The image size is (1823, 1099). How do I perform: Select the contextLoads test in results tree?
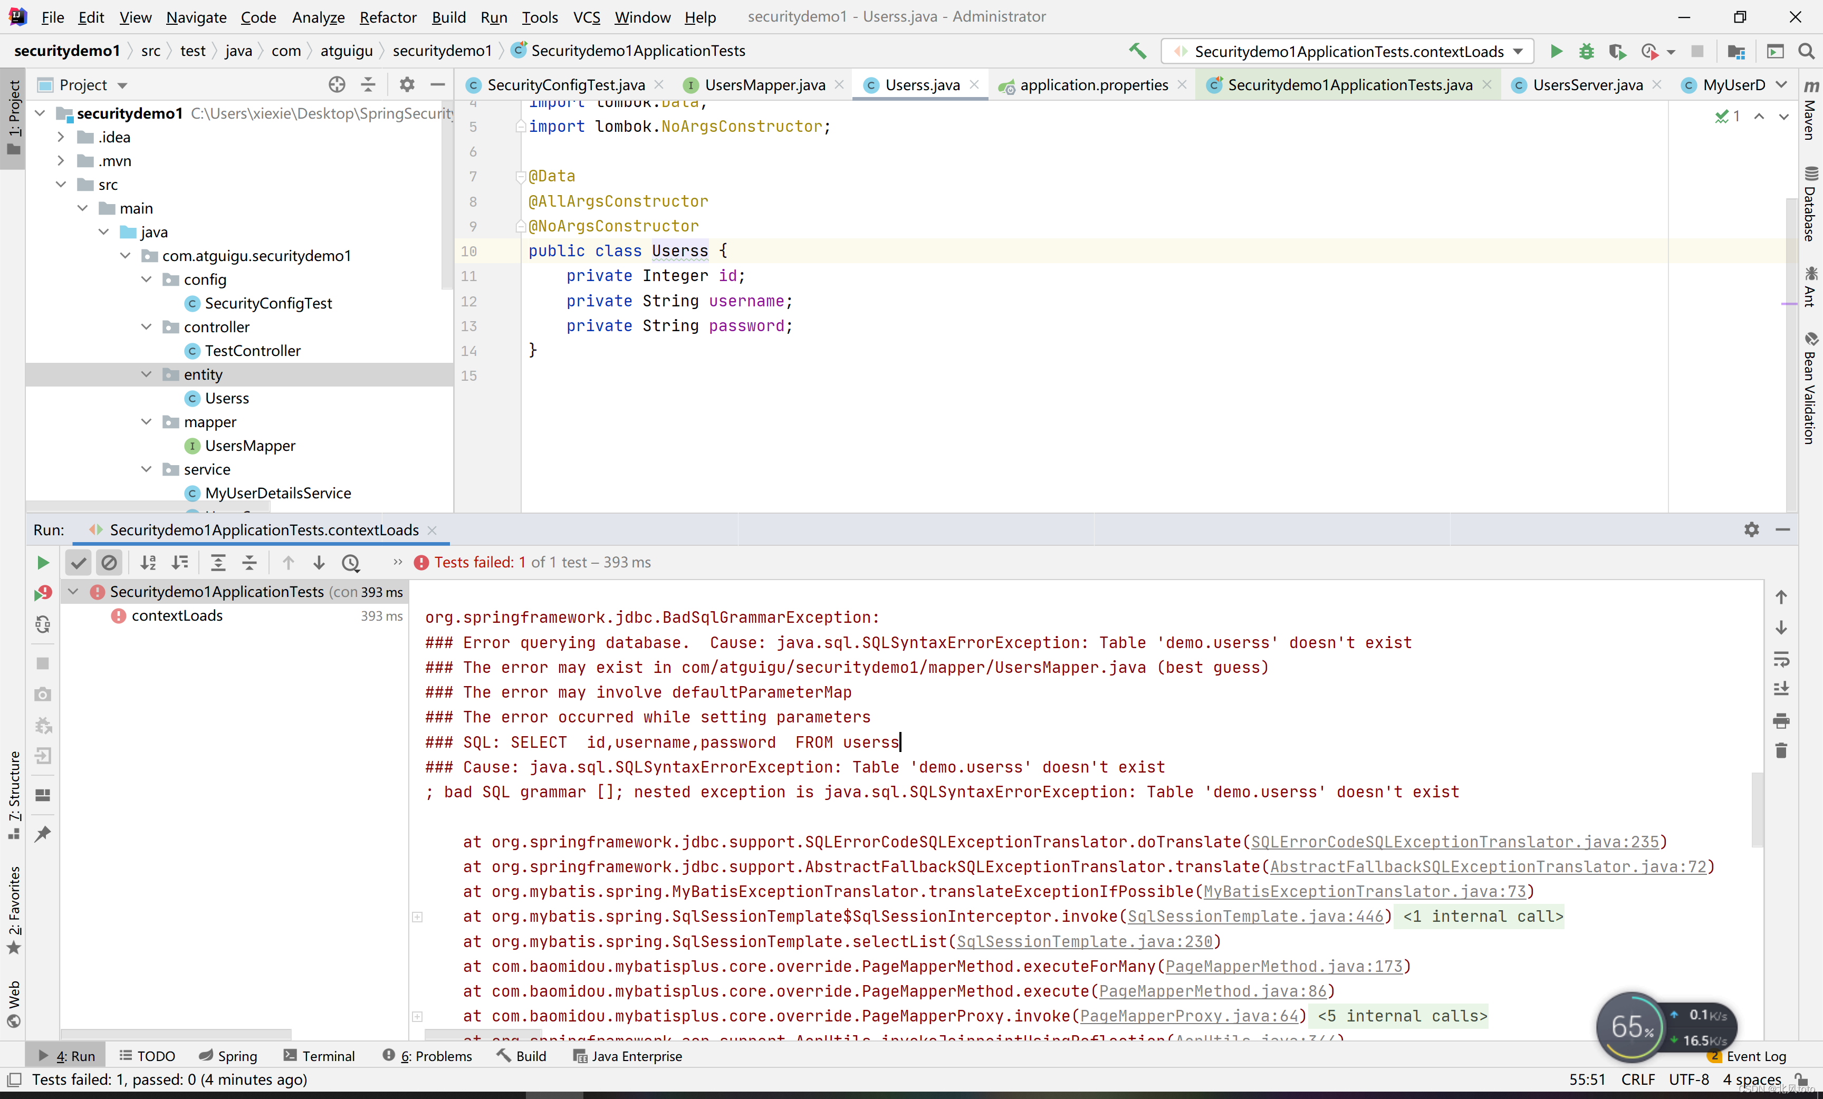177,615
